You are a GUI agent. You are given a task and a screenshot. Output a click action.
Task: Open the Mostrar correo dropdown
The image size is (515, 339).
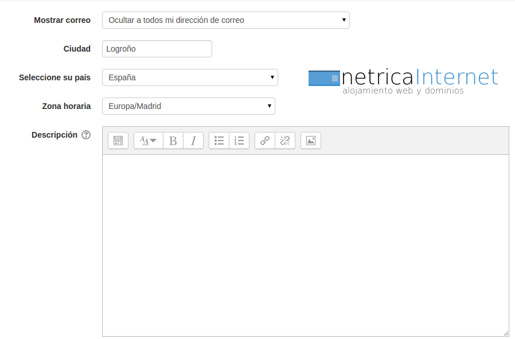[x=225, y=20]
